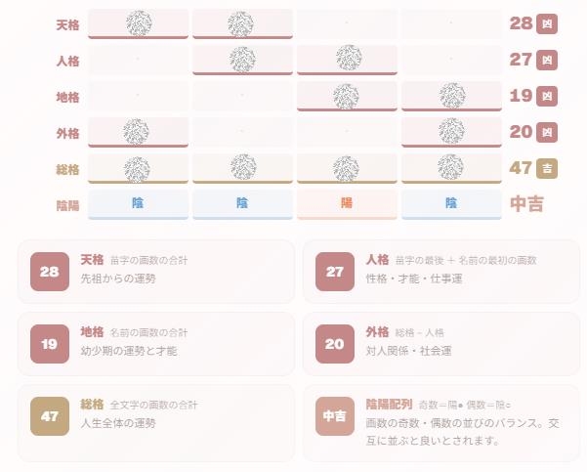The height and width of the screenshot is (472, 587).
Task: Click the 28 number tile in 天格 card
Action: 50,272
